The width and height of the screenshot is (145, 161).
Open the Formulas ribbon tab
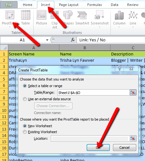[x=94, y=5]
